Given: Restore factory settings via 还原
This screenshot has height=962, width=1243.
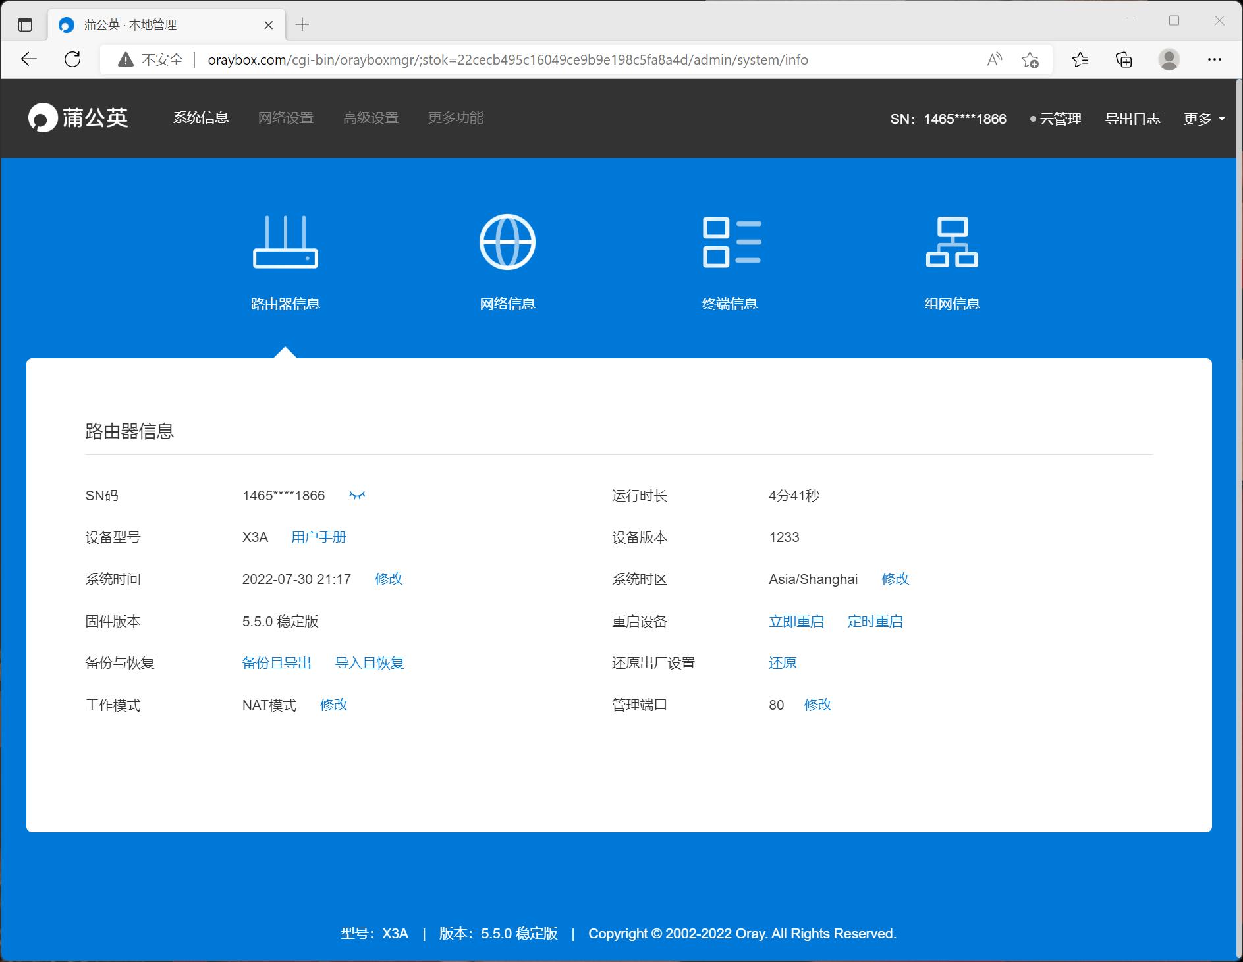Looking at the screenshot, I should pos(782,663).
